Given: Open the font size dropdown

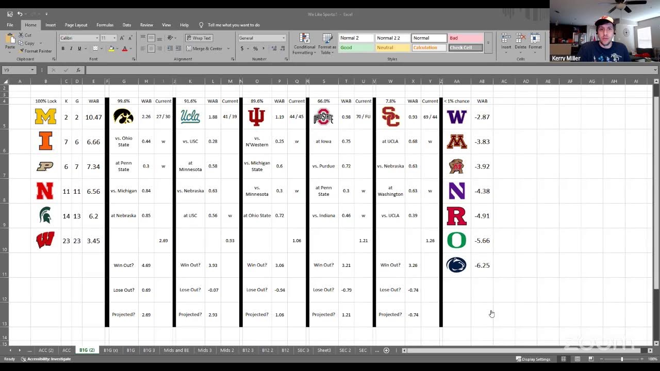Looking at the screenshot, I should pyautogui.click(x=115, y=38).
